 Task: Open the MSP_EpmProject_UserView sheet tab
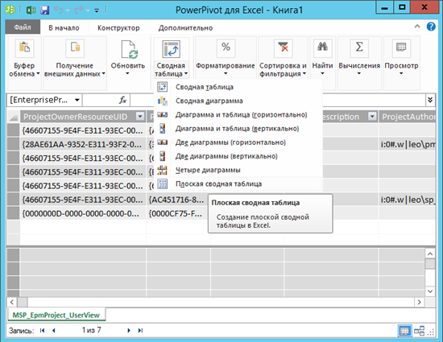56,315
